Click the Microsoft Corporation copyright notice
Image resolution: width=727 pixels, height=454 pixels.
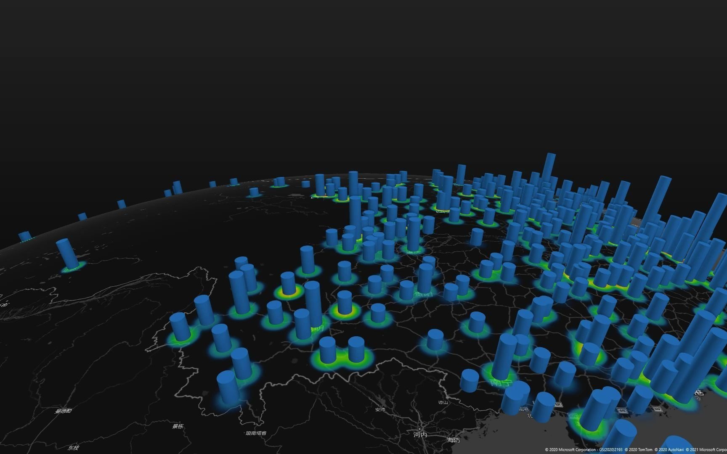tap(584, 450)
